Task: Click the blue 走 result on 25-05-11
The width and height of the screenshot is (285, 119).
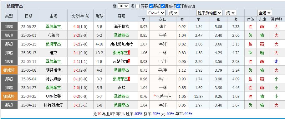Action: (276, 61)
